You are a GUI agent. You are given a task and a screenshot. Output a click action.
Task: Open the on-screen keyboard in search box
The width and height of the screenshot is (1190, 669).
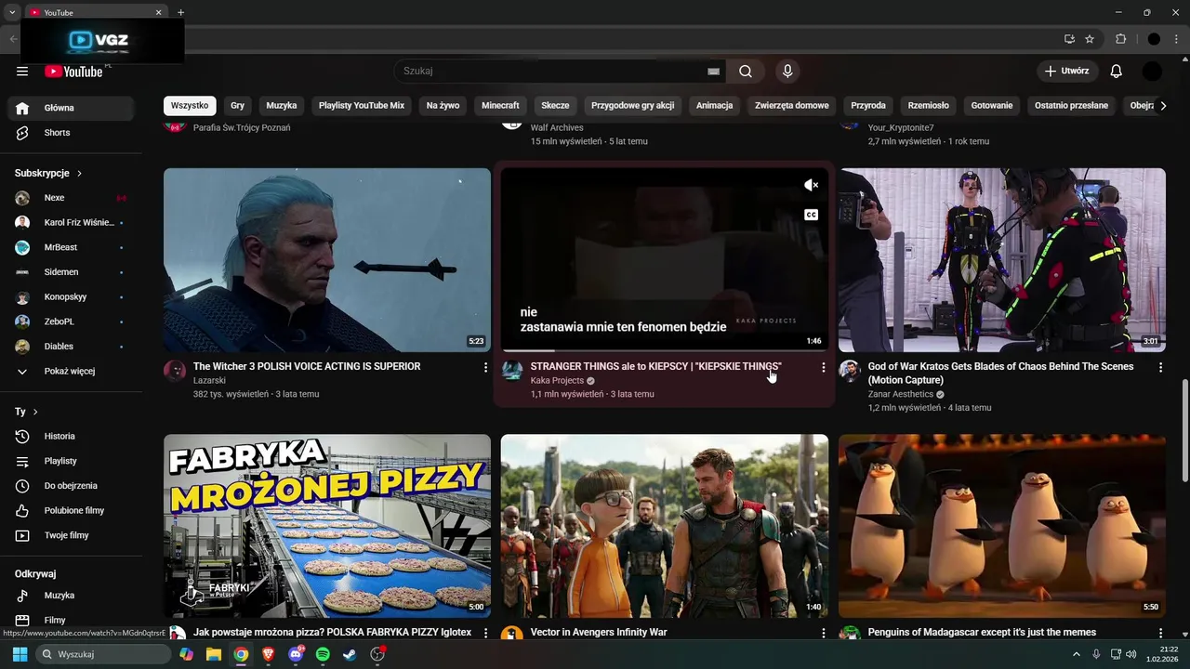click(713, 72)
